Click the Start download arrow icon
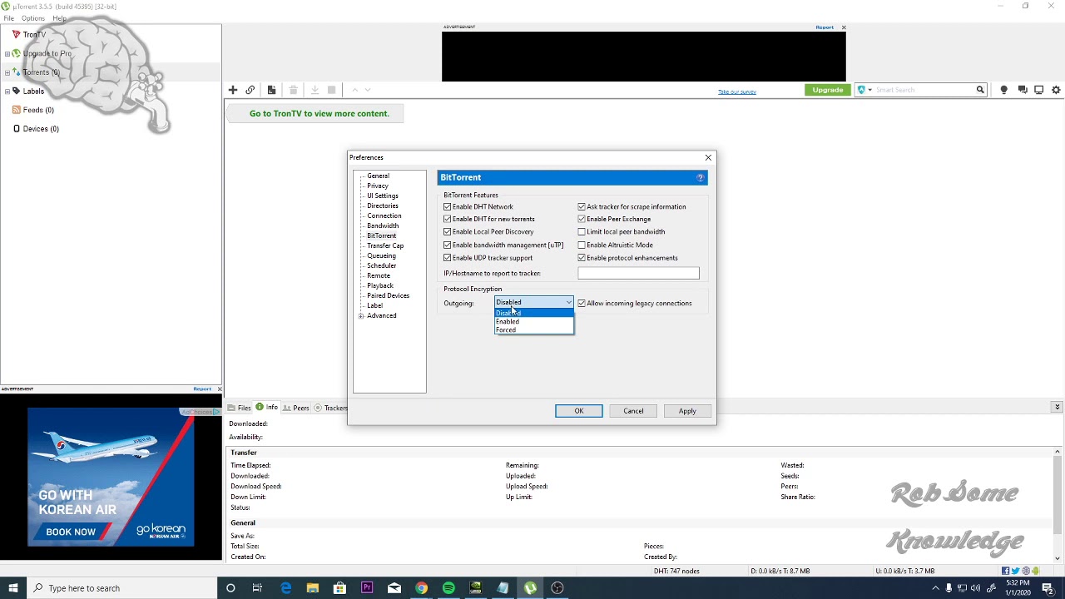Image resolution: width=1065 pixels, height=599 pixels. [x=315, y=90]
